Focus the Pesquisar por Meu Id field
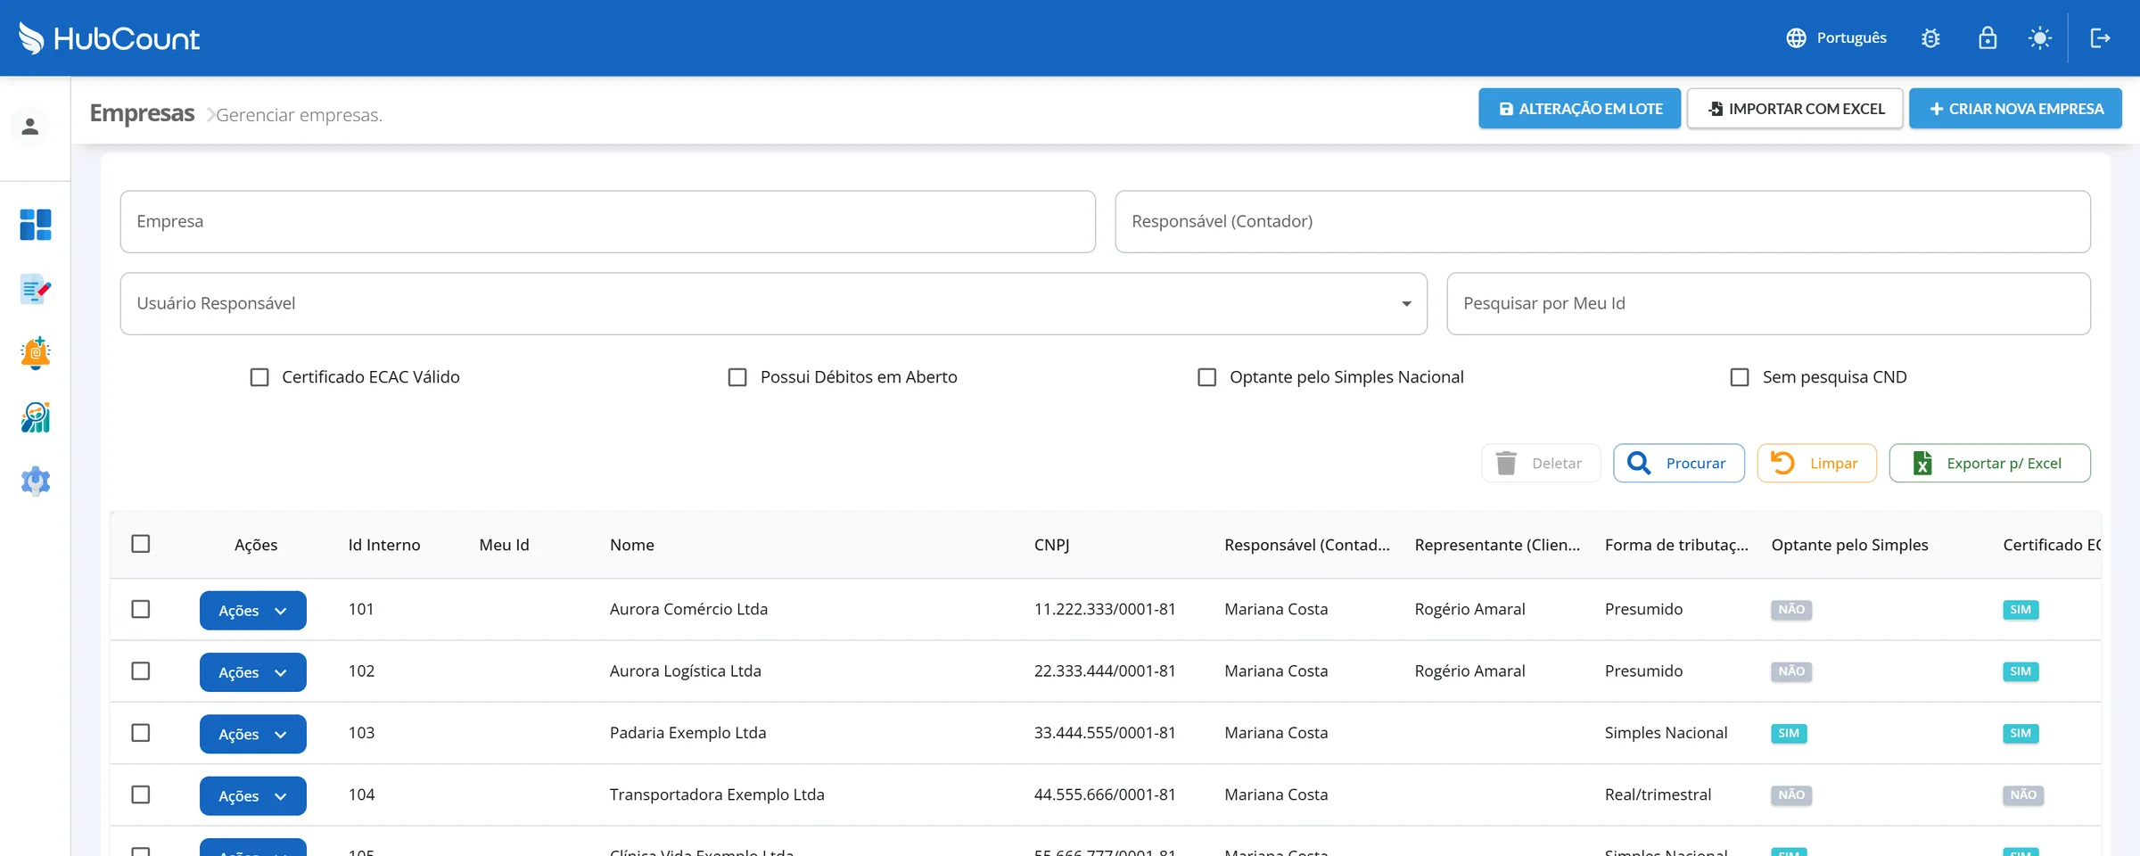Screen dimensions: 2140x856 coord(1769,304)
